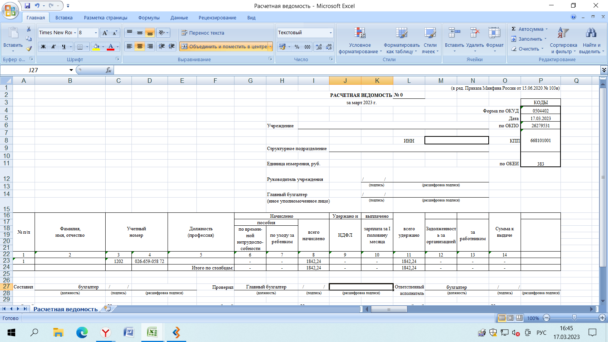
Task: Expand Автосумма dropdown
Action: point(547,29)
